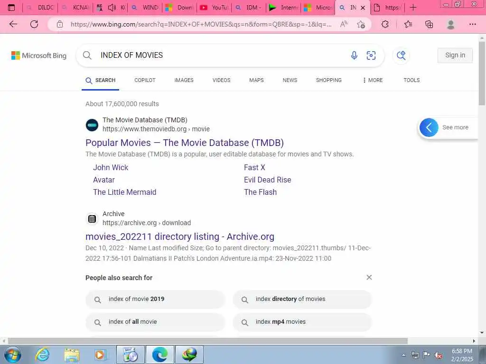Image resolution: width=486 pixels, height=364 pixels.
Task: Switch to the YouTube browser tab
Action: (214, 8)
